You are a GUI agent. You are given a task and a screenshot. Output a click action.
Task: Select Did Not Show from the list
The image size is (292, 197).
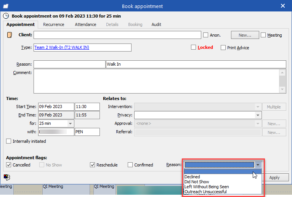coord(197,182)
